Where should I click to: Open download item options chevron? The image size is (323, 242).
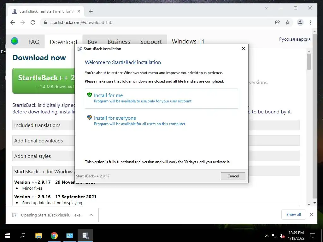91,215
